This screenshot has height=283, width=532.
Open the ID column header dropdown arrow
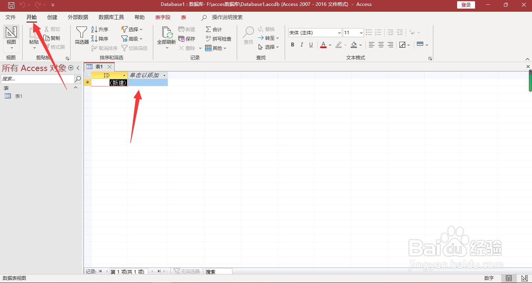(124, 75)
